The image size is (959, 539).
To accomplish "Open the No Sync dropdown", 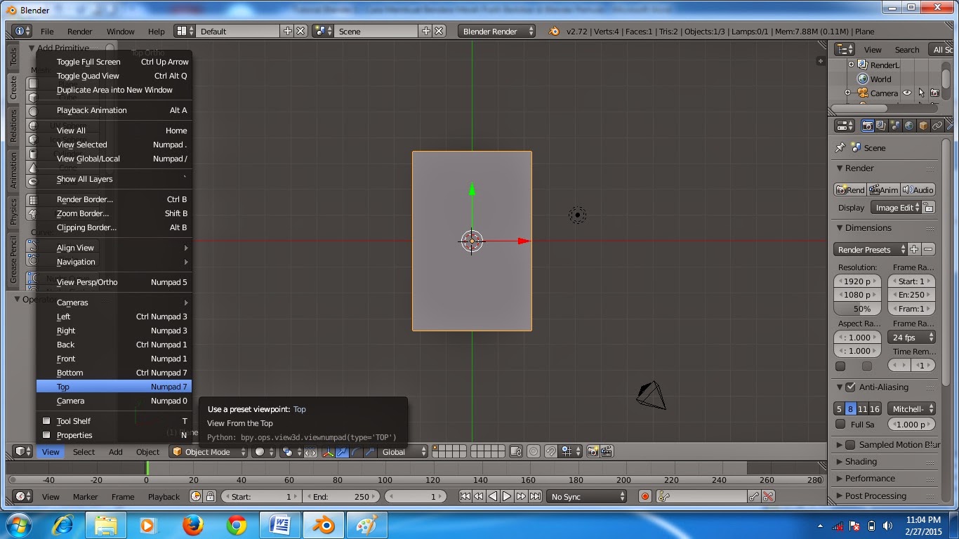I will pyautogui.click(x=586, y=496).
